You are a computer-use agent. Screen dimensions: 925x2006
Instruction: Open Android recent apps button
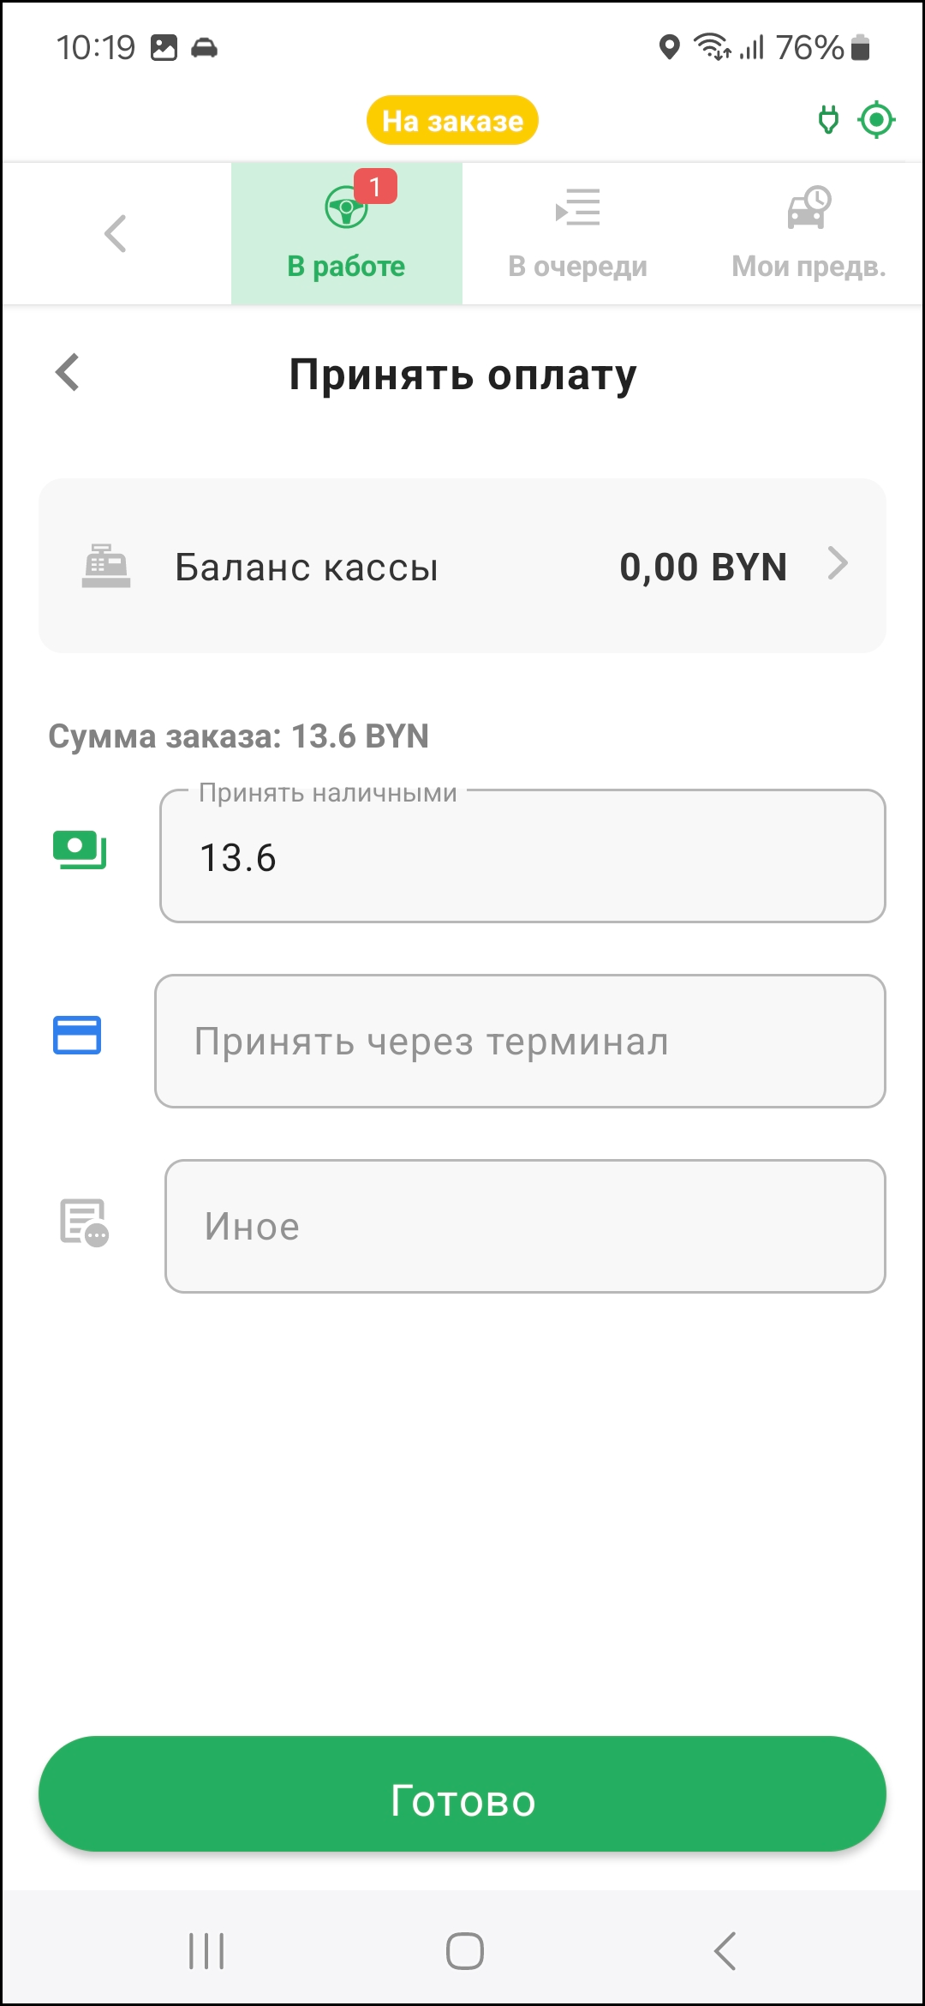pyautogui.click(x=206, y=1951)
